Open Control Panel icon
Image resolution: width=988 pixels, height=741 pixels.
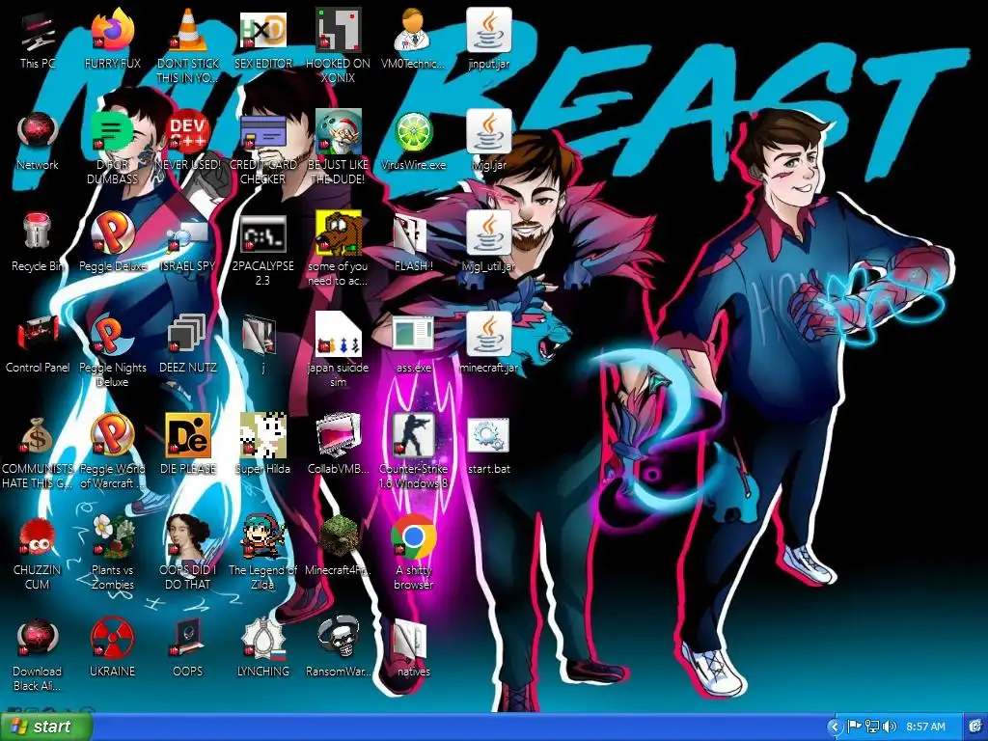click(x=38, y=334)
